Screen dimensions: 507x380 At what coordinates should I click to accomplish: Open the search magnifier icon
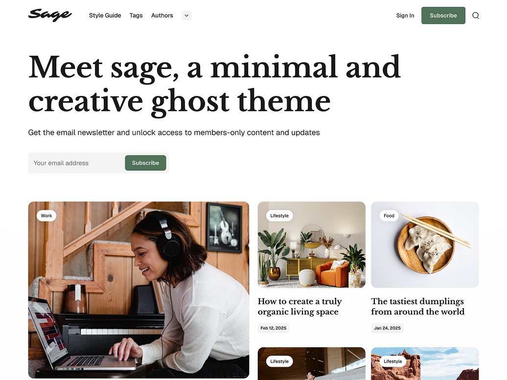(x=475, y=16)
